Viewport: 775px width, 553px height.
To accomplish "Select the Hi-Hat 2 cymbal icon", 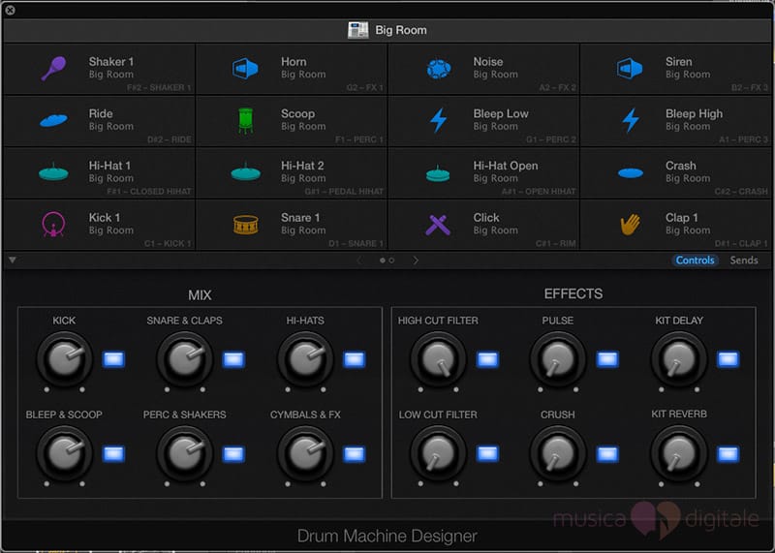I will point(246,171).
